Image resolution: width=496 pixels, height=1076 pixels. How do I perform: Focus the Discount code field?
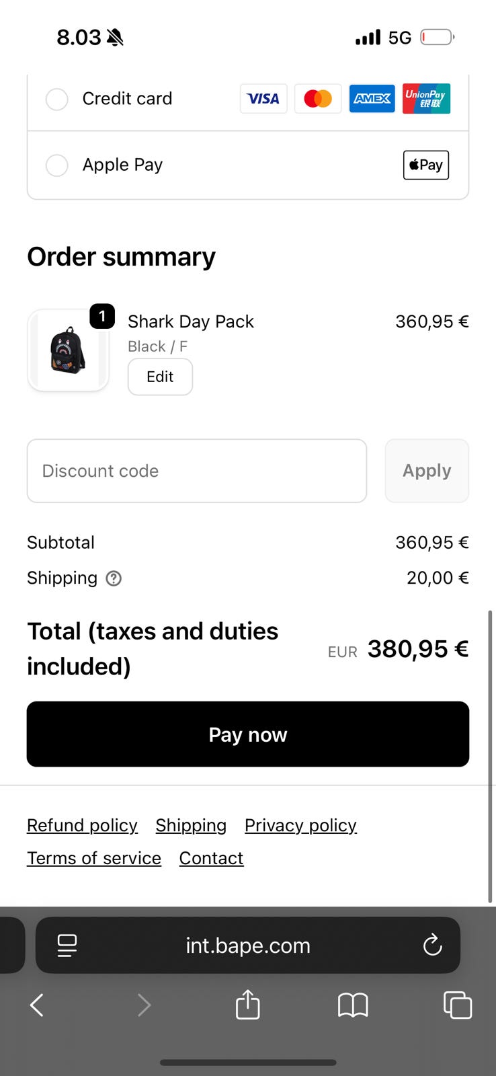pos(196,471)
